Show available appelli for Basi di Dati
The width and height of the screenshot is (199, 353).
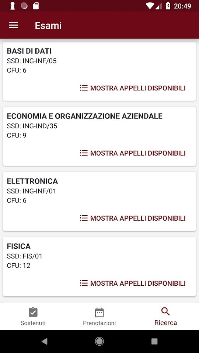(x=133, y=88)
